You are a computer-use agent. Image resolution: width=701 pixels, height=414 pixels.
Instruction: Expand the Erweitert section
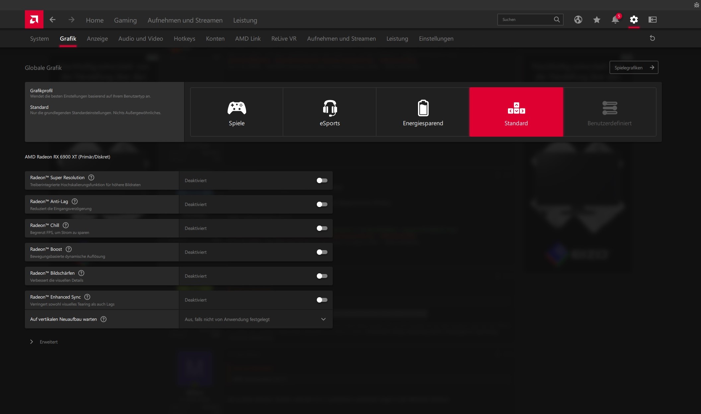[x=44, y=342]
